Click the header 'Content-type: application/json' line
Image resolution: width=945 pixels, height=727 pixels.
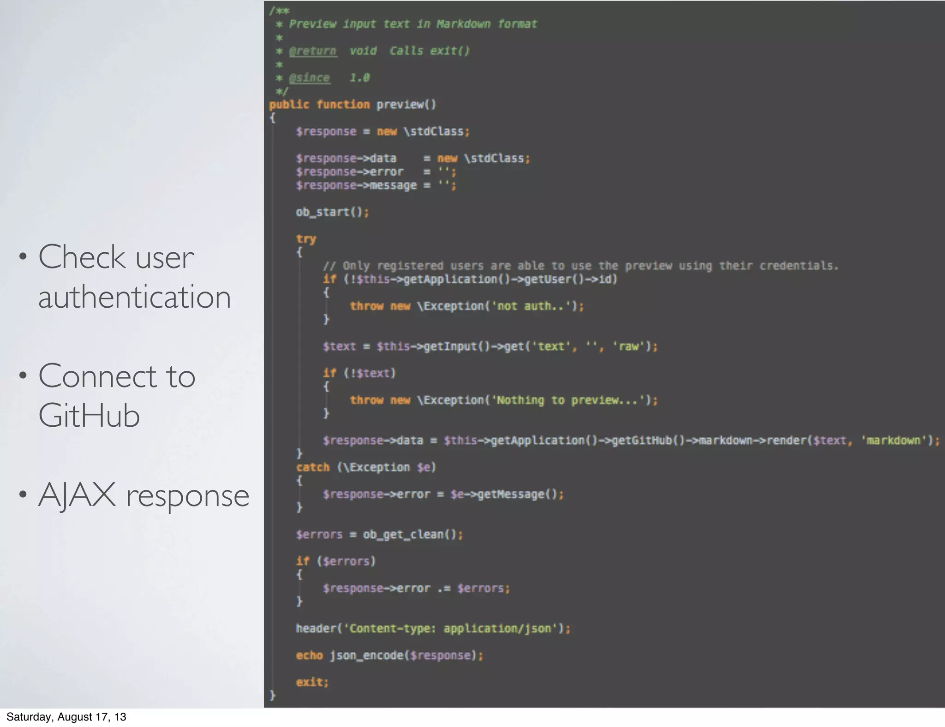click(433, 629)
